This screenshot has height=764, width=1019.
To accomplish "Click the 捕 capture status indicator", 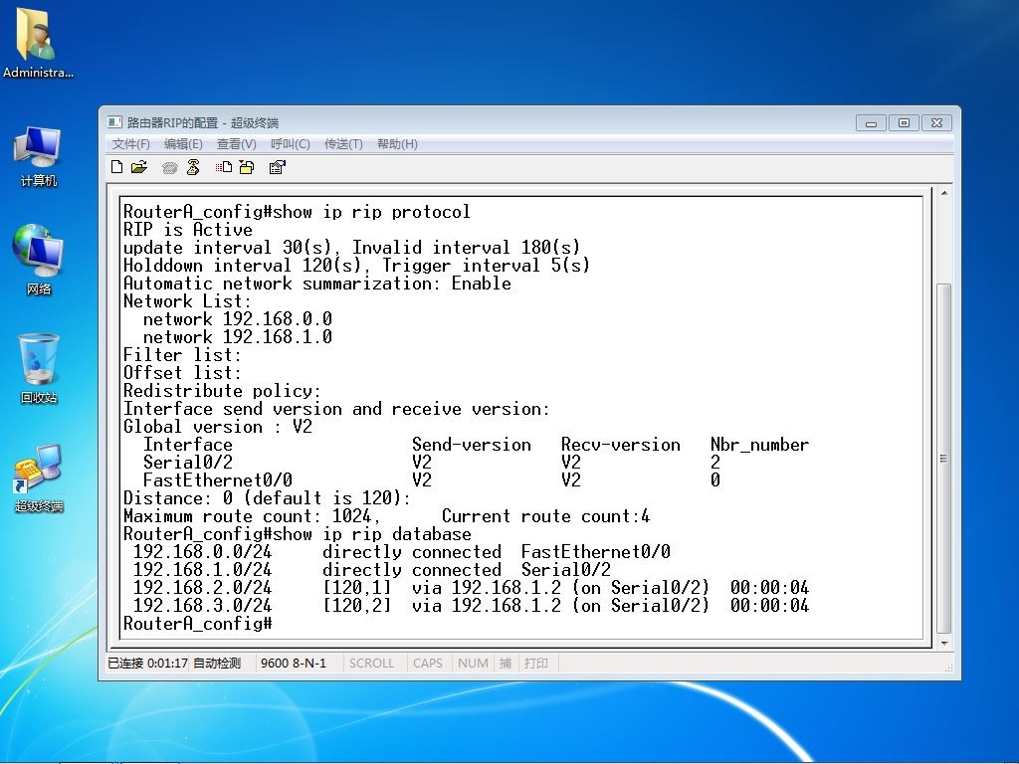I will (506, 664).
